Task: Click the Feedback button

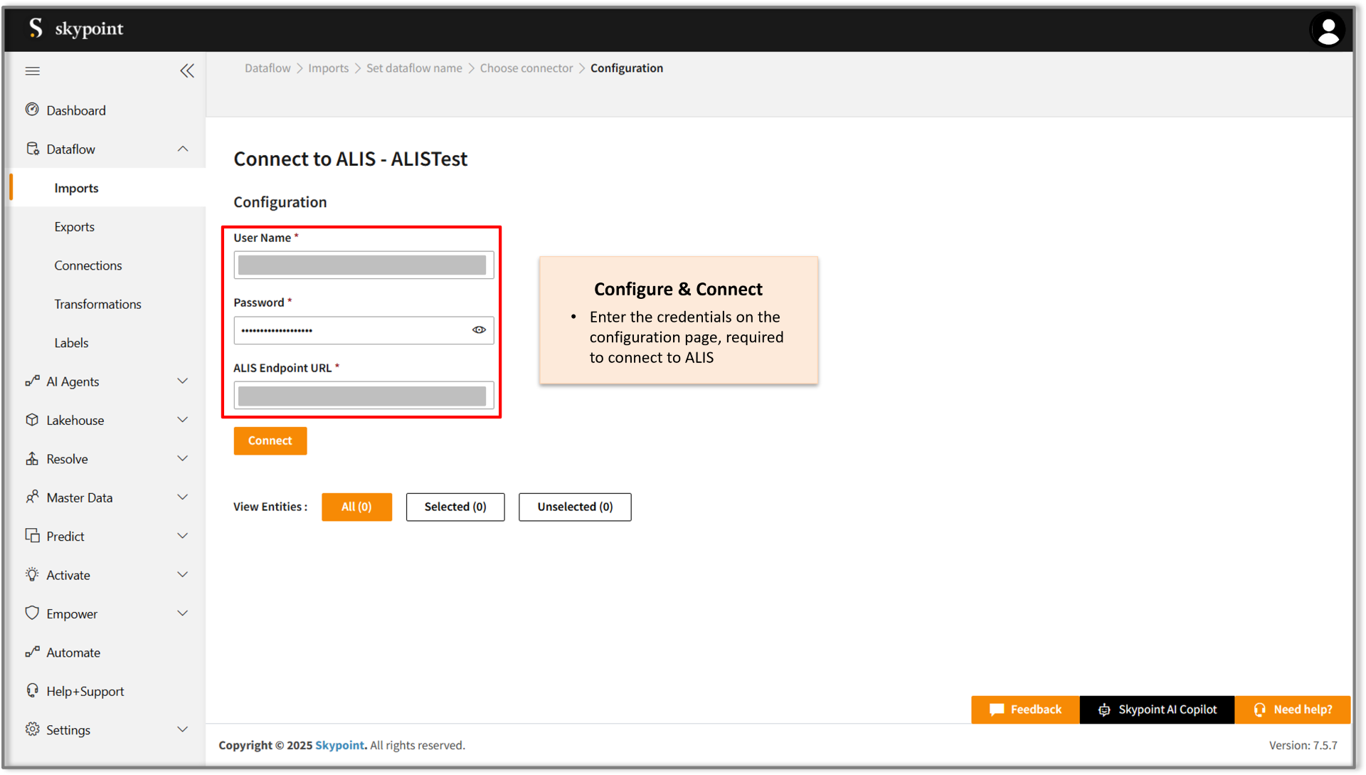Action: (x=1025, y=708)
